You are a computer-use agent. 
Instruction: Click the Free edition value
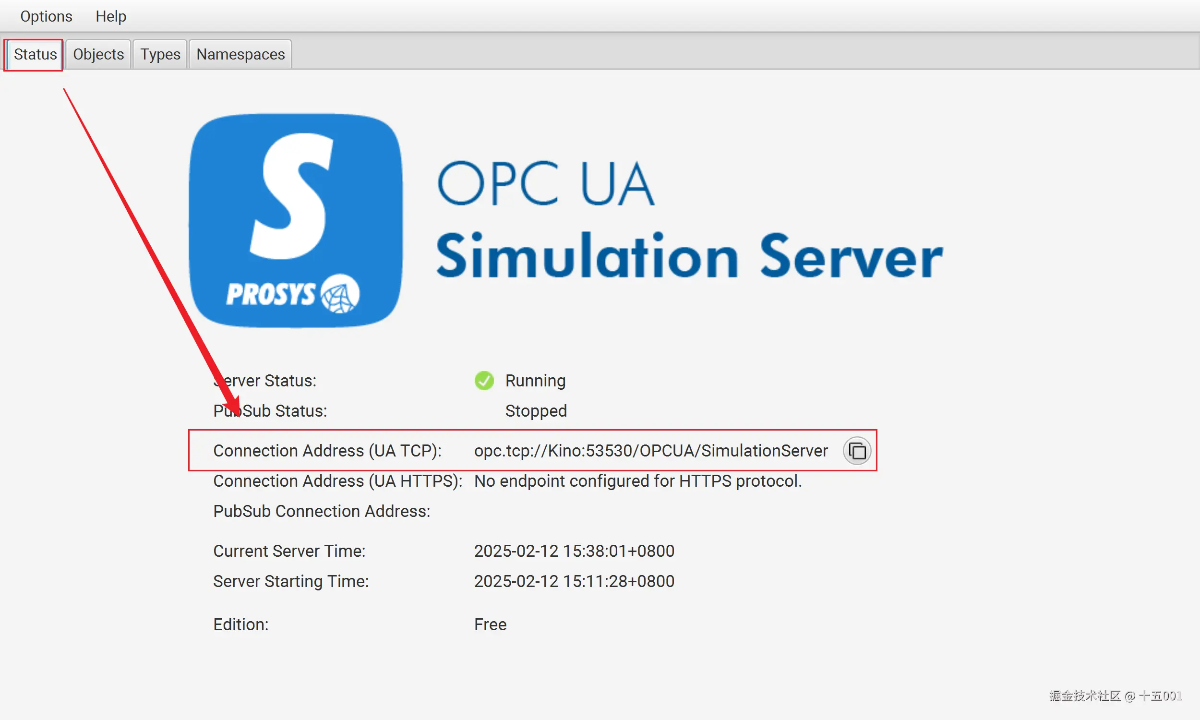490,624
